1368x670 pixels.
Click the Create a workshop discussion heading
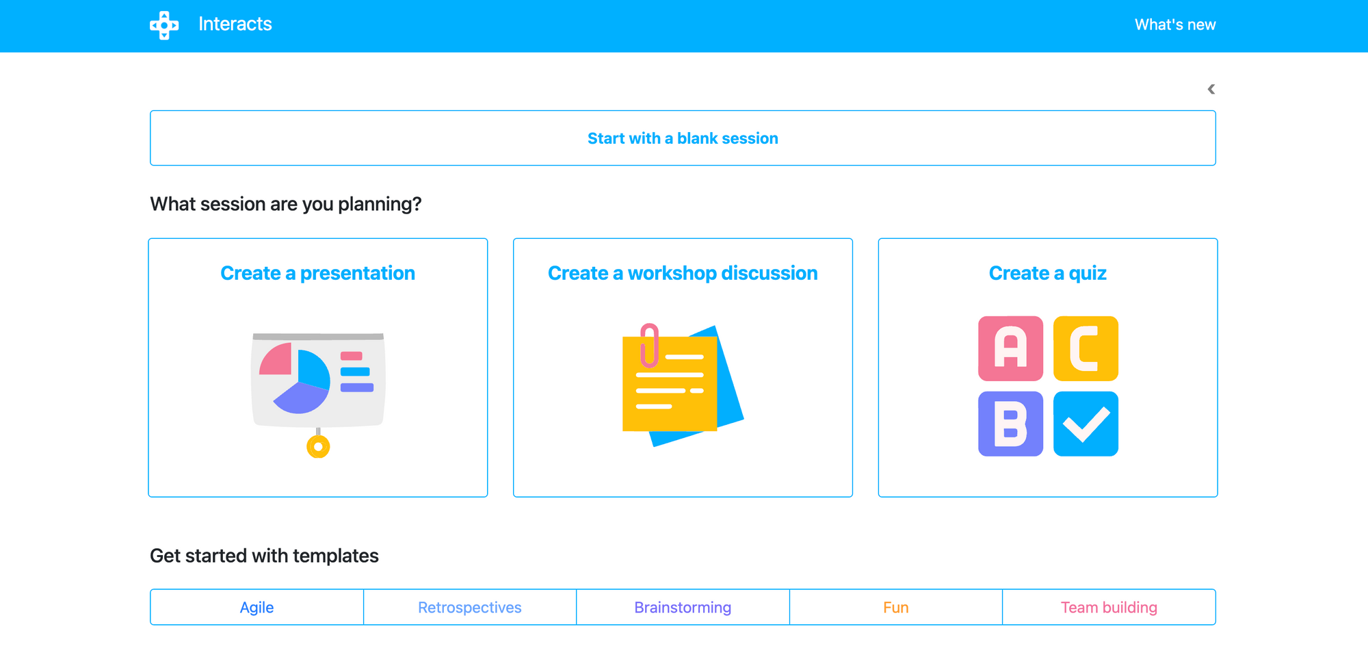(683, 273)
